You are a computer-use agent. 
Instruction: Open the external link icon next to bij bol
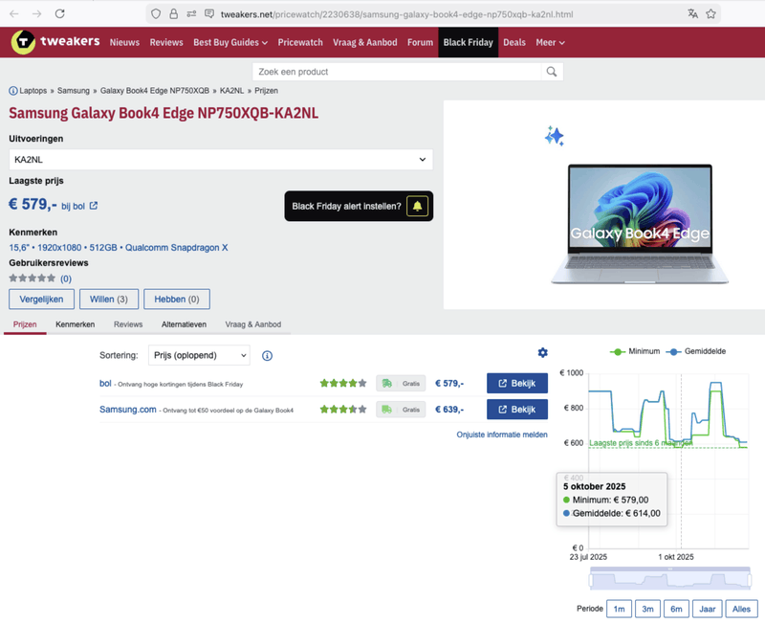click(93, 206)
